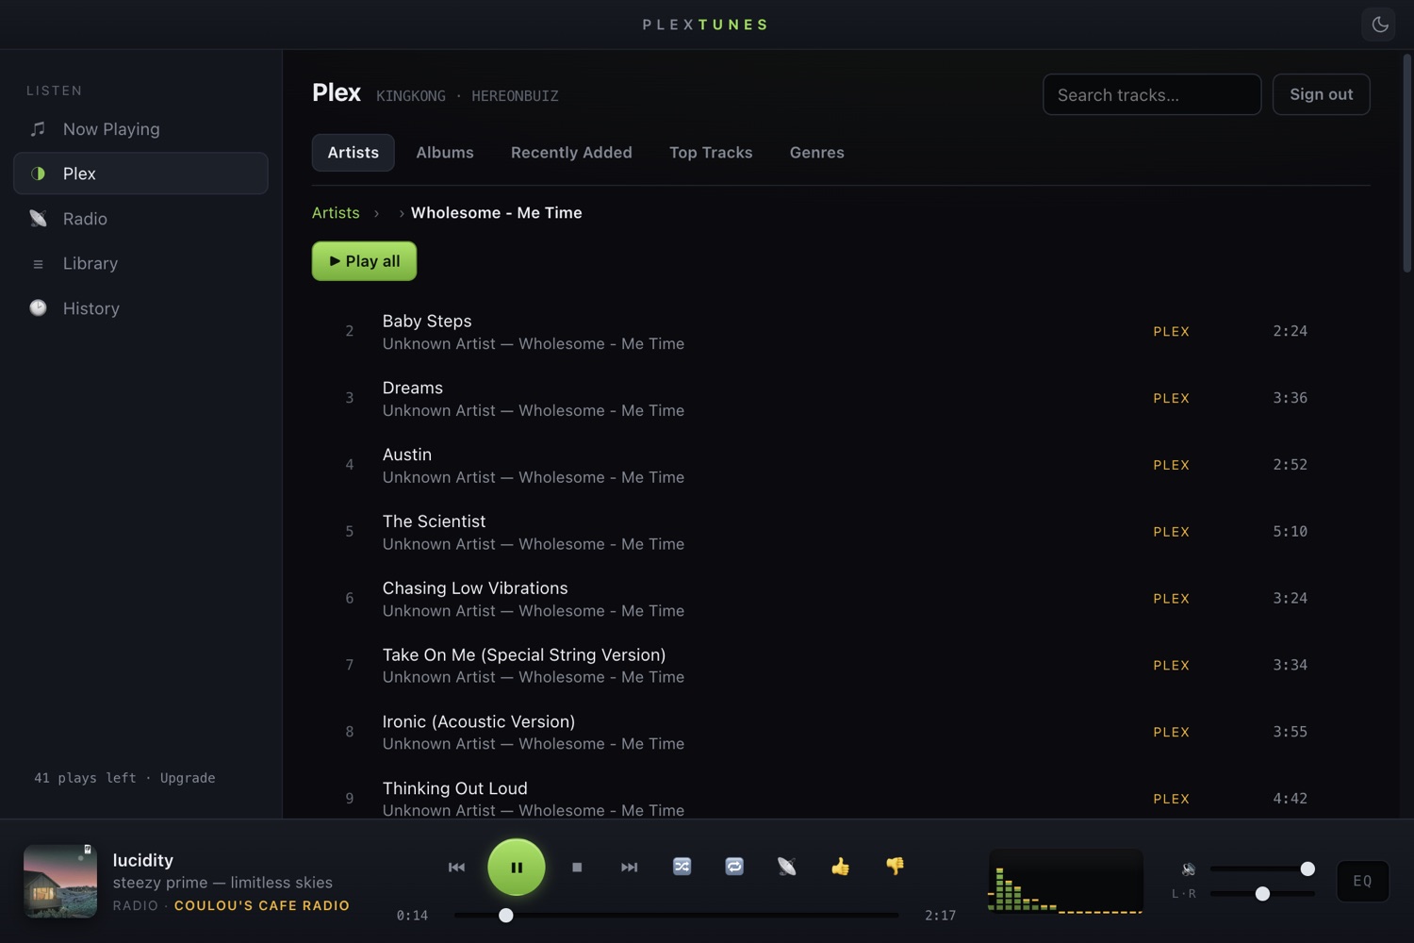Open Library in the sidebar
1414x943 pixels.
tap(140, 263)
